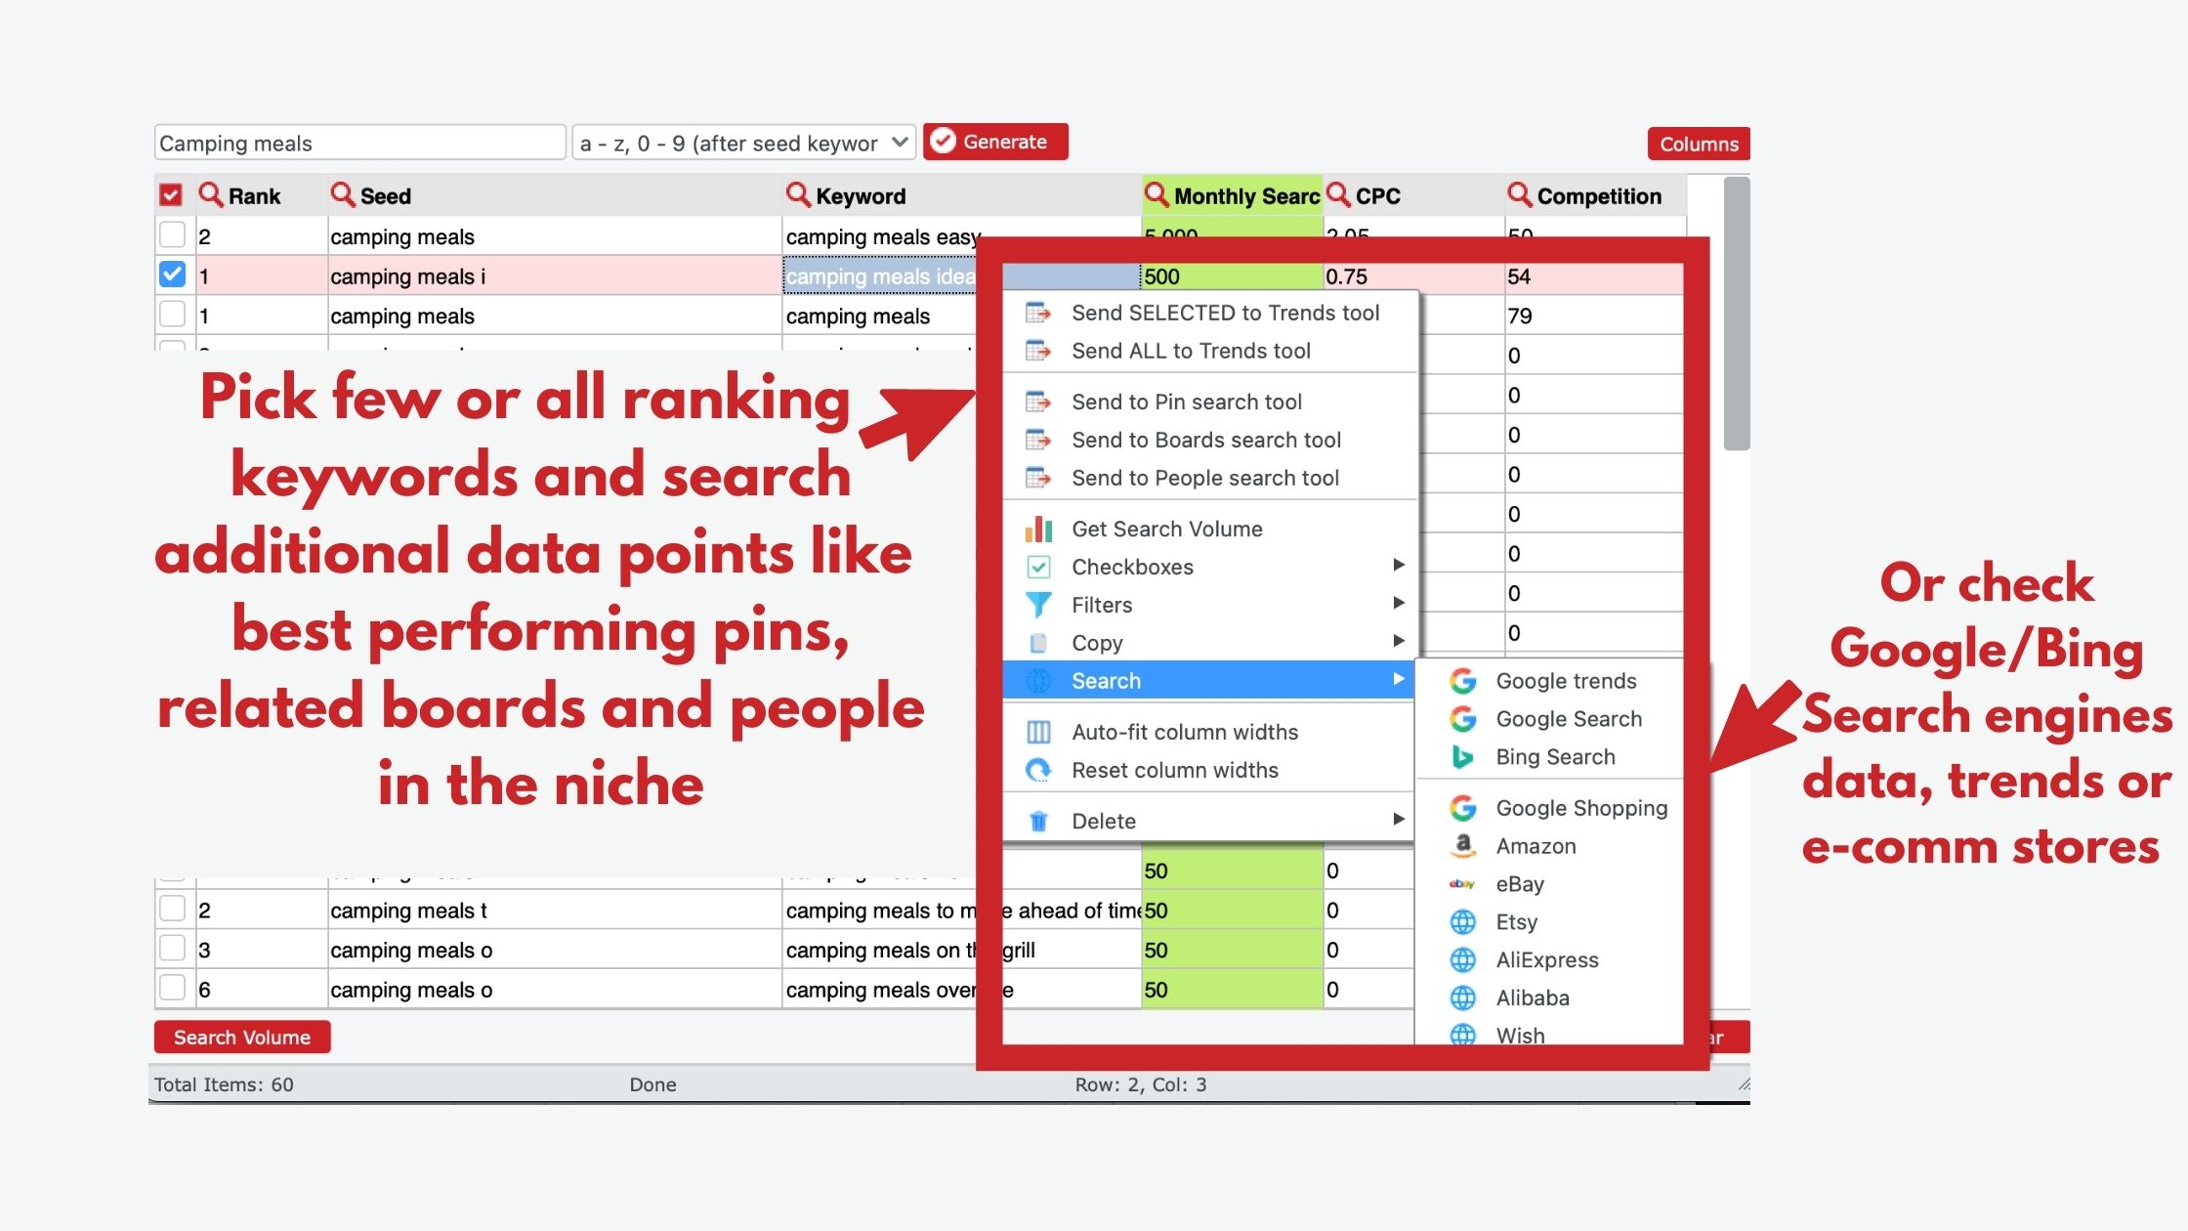Click the Google Shopping logo icon

(1462, 808)
